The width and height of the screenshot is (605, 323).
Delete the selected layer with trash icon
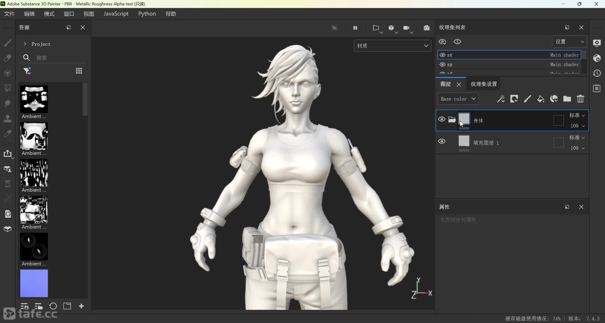click(580, 99)
